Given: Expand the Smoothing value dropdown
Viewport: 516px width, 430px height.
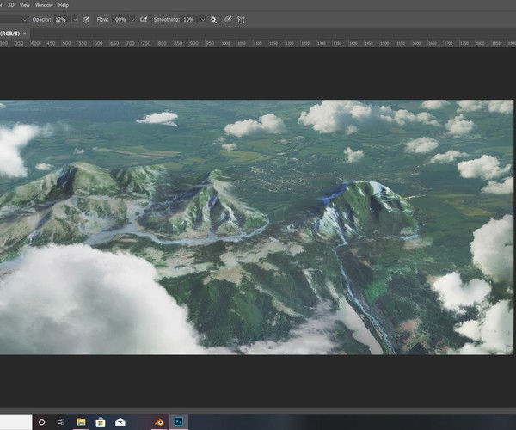Looking at the screenshot, I should pos(203,20).
